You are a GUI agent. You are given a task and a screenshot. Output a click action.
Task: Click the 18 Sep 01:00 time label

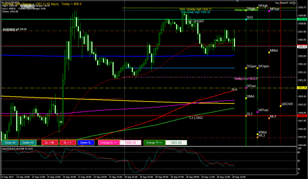click(x=131, y=177)
